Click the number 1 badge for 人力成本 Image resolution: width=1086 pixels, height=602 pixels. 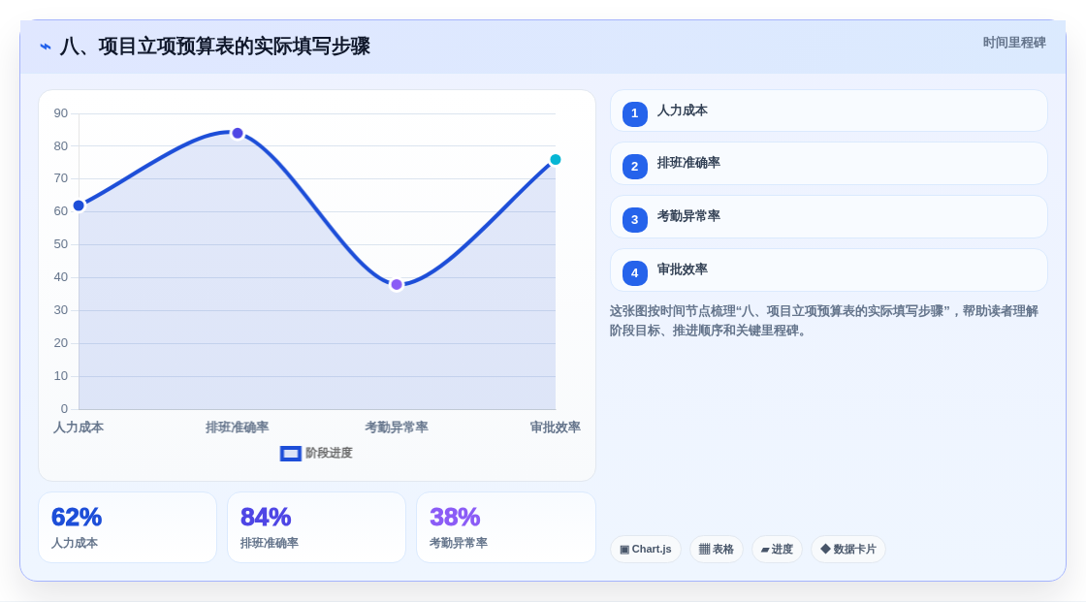(634, 113)
